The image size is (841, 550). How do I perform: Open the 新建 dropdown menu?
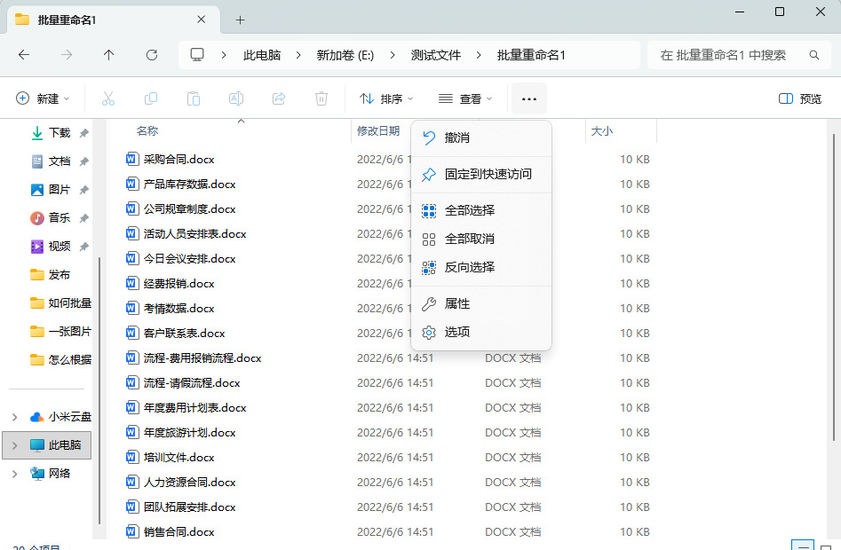[43, 98]
